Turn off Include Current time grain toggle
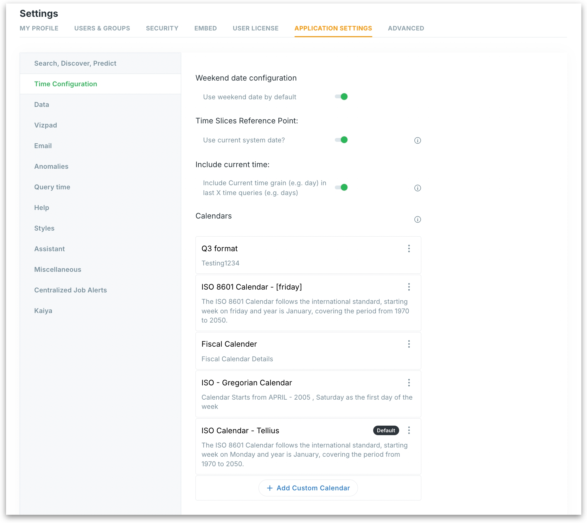The image size is (587, 523). (341, 187)
